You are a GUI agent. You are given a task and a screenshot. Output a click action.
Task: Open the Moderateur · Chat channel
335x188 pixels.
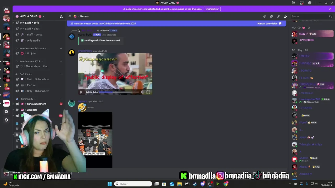pyautogui.click(x=39, y=66)
